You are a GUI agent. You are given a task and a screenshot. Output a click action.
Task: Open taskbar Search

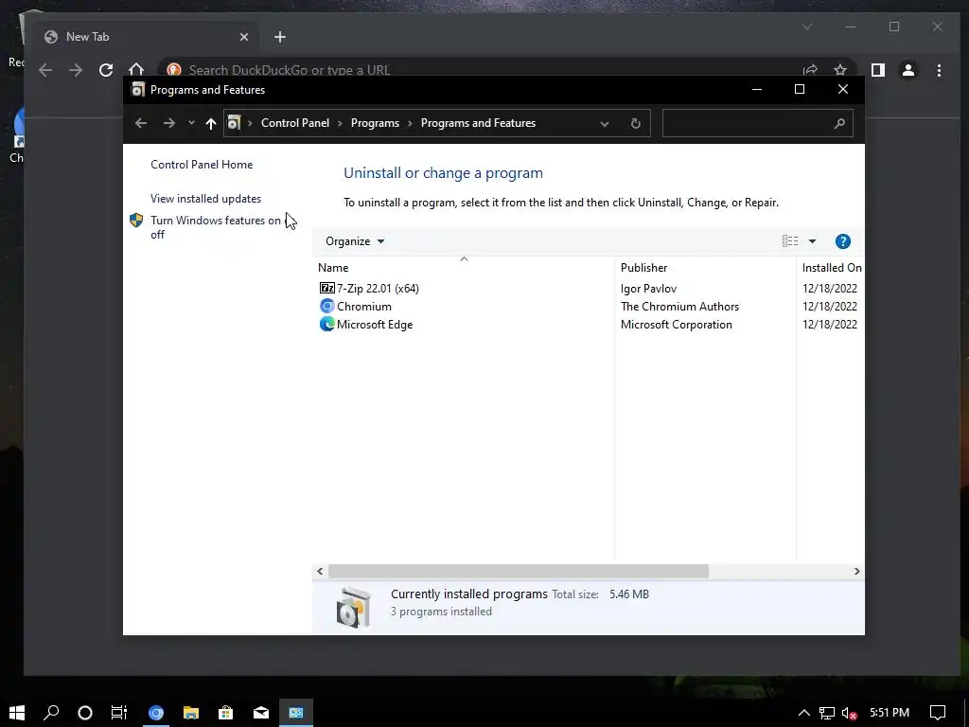(51, 712)
